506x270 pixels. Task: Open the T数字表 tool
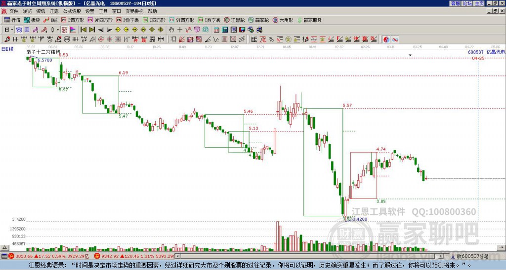click(209, 20)
